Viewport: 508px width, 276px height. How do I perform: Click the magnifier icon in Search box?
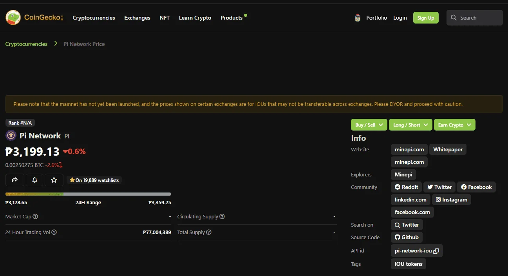click(454, 18)
